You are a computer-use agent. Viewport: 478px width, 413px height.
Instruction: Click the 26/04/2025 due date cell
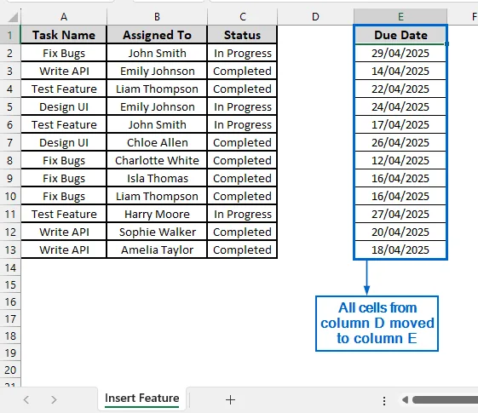pos(400,142)
